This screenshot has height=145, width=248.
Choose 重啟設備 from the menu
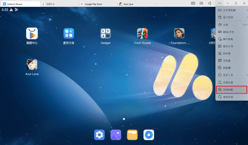point(232,97)
